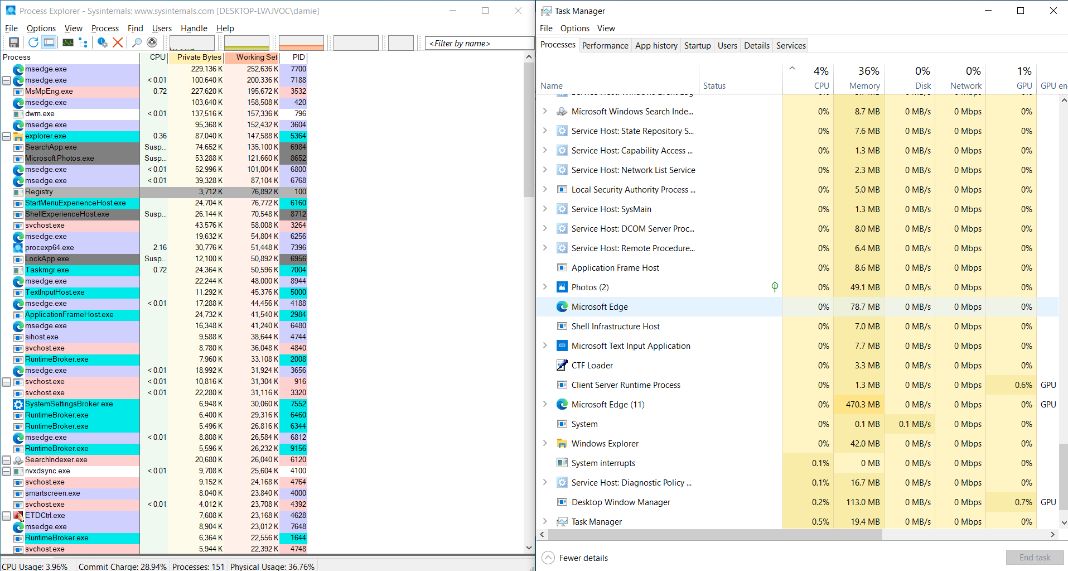1068x571 pixels.
Task: Click the magnifier Find Handle or DLL icon
Action: click(x=137, y=42)
